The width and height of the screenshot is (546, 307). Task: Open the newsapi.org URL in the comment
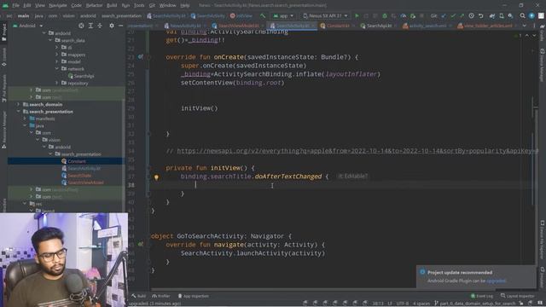click(357, 151)
